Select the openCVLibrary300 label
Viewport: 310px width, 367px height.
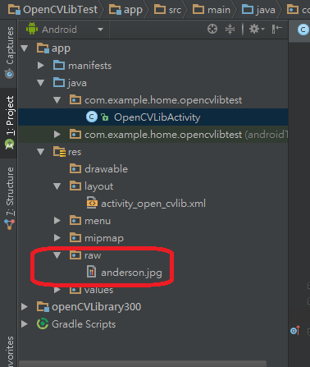coord(96,307)
